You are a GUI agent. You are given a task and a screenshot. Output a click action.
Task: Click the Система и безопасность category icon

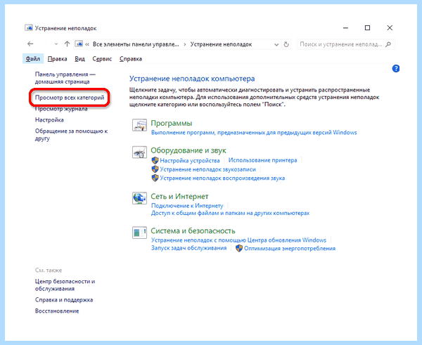pos(139,233)
